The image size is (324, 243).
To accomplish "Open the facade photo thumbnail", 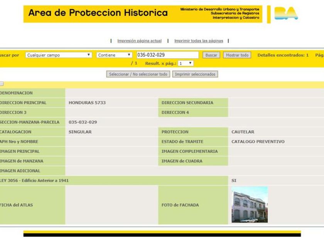I will pyautogui.click(x=249, y=205).
